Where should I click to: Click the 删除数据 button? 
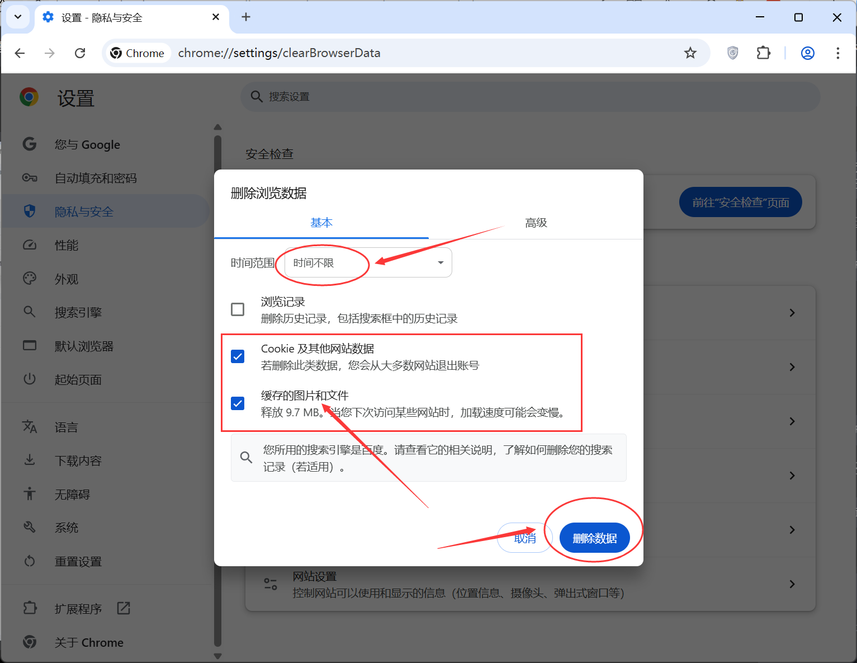point(594,538)
